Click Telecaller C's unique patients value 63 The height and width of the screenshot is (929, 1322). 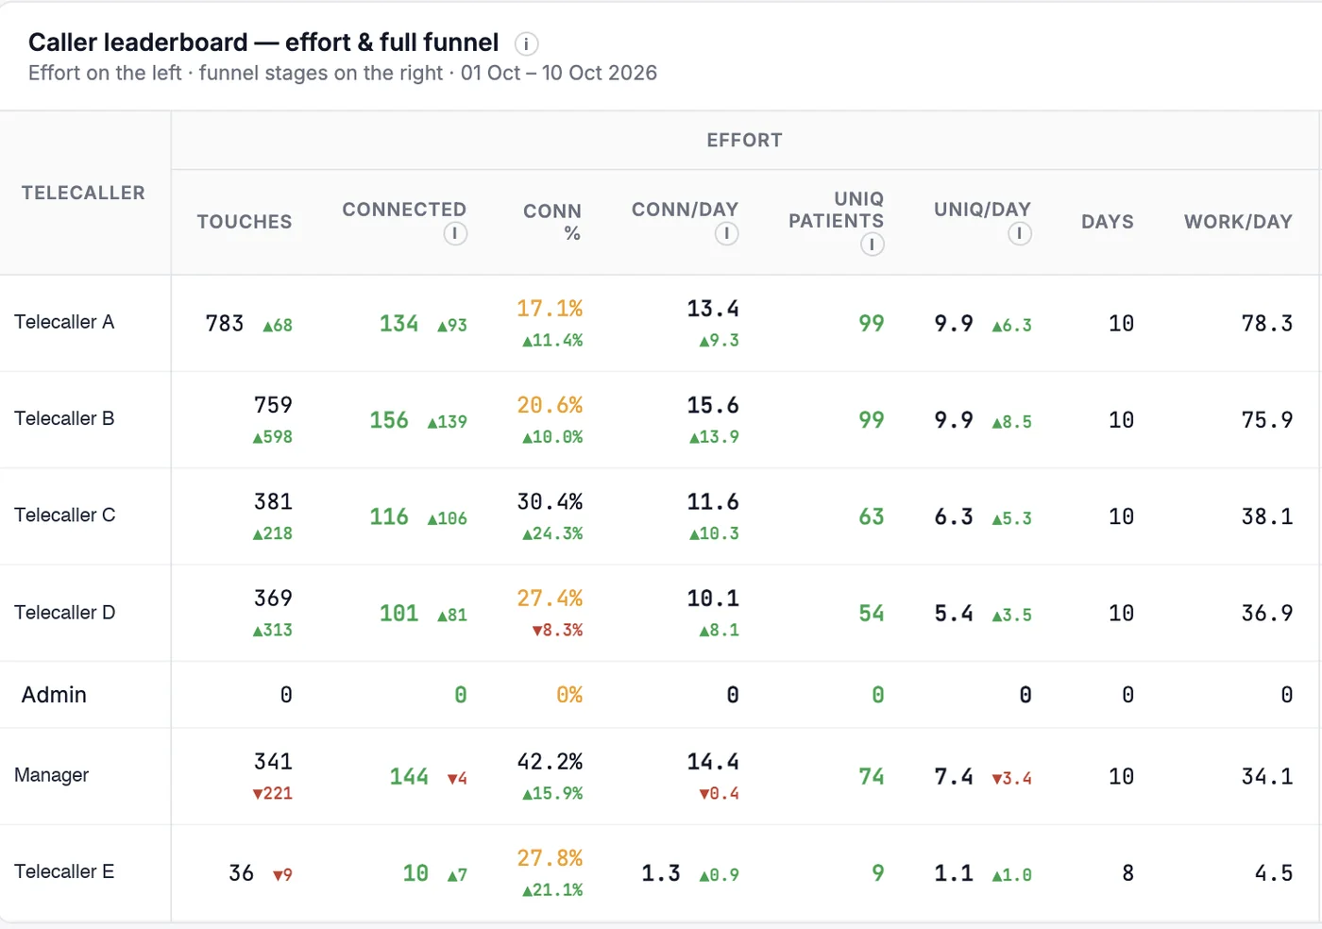click(x=872, y=516)
